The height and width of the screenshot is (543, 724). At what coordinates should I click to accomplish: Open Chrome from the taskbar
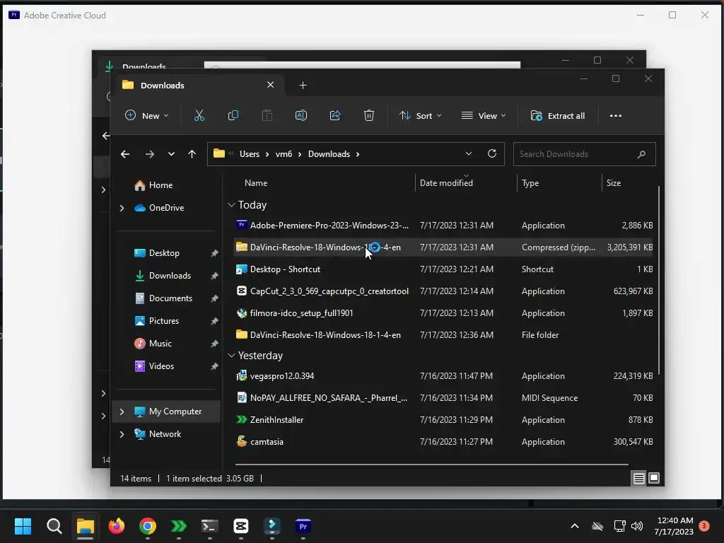[148, 526]
